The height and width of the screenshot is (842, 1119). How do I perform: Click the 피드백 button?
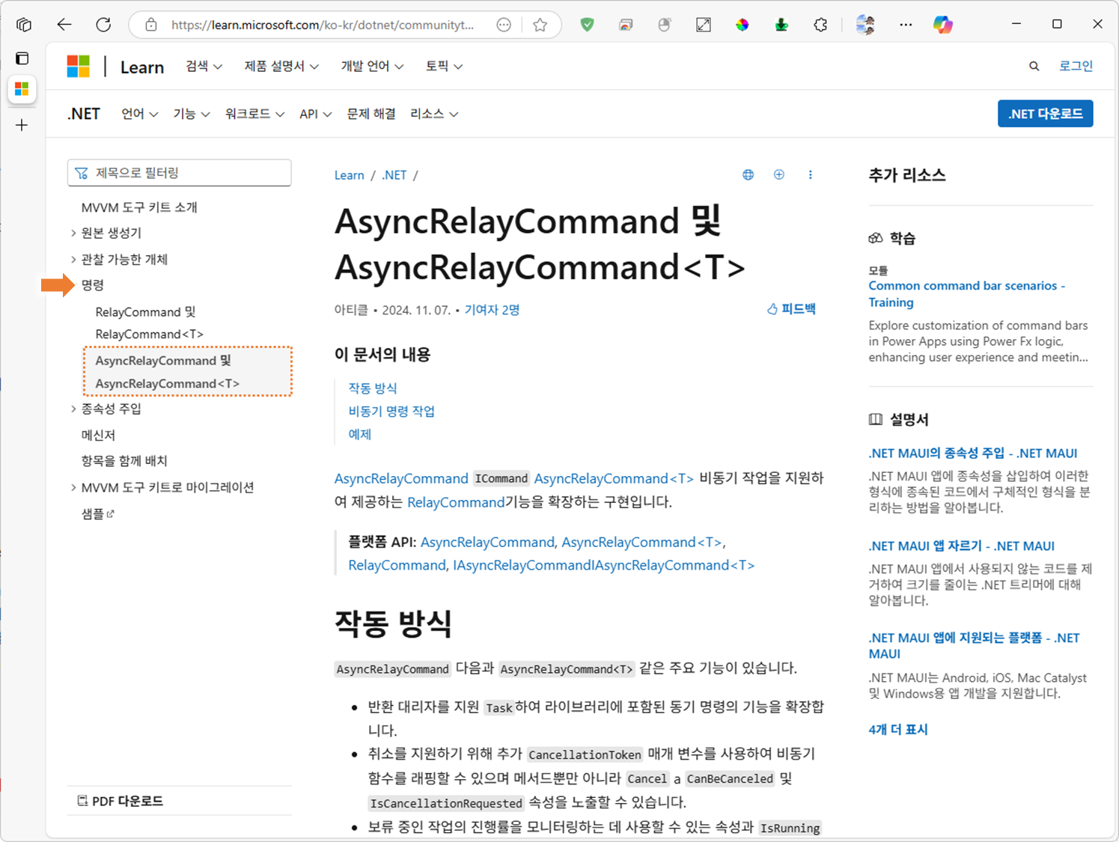click(x=791, y=309)
